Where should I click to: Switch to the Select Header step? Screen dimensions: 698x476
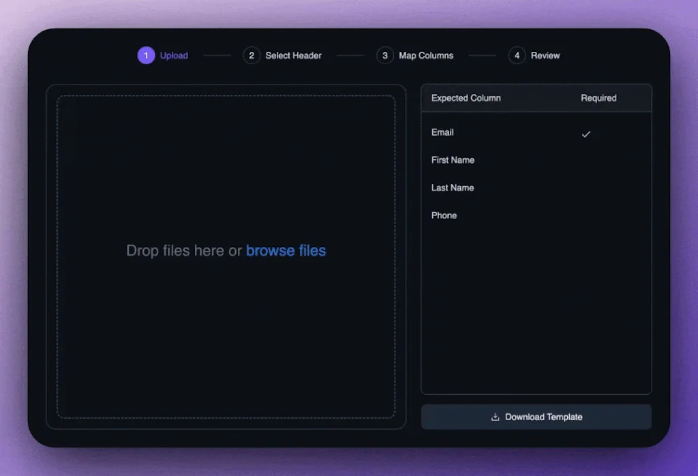[293, 55]
